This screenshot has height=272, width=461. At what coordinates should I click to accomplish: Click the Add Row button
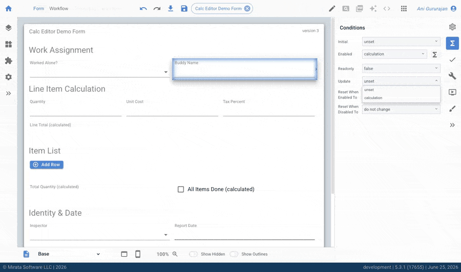pyautogui.click(x=47, y=165)
